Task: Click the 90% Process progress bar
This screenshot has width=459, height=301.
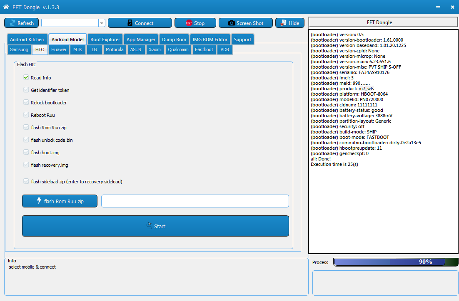Action: click(x=396, y=262)
